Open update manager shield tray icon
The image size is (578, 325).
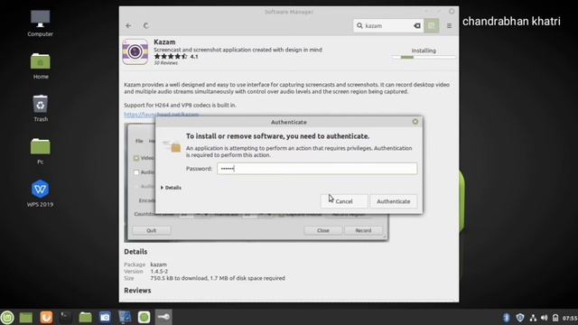520,318
